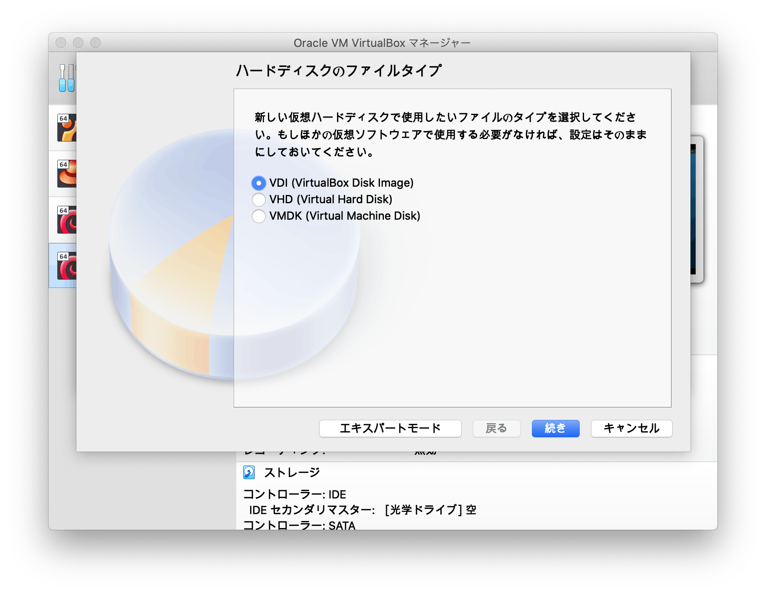Click the コントローラー: SATA entry in storage details

pos(300,525)
